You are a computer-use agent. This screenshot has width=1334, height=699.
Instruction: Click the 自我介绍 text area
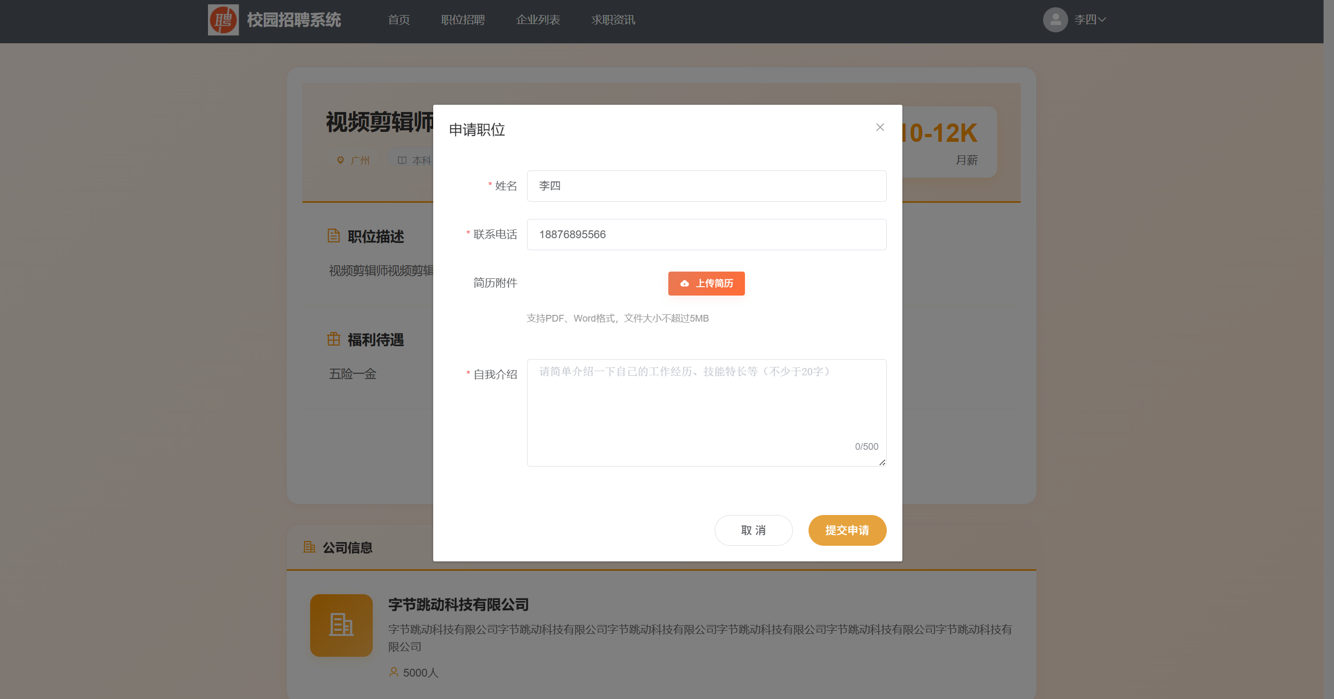pyautogui.click(x=706, y=412)
